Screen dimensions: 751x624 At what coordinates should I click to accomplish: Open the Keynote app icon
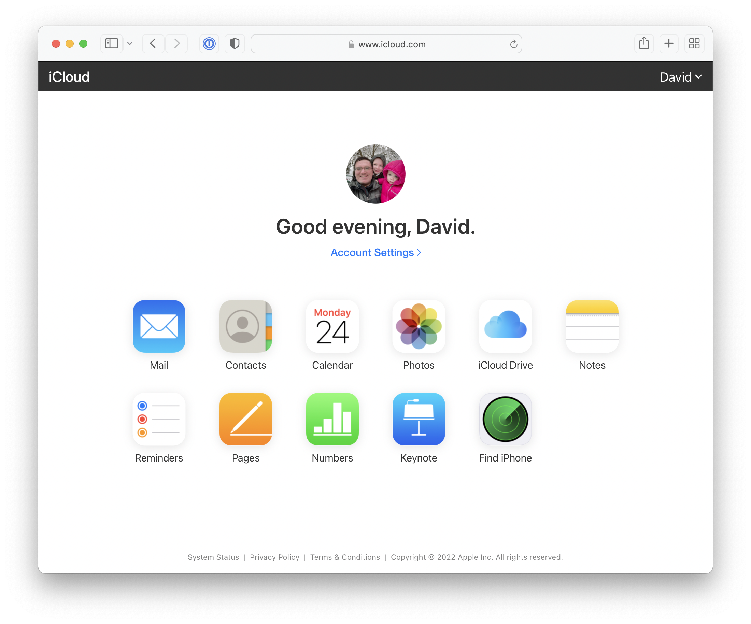pyautogui.click(x=419, y=419)
